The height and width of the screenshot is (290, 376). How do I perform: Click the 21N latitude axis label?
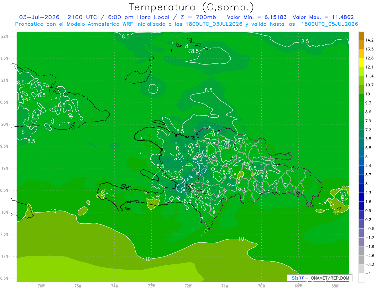click(x=5, y=80)
